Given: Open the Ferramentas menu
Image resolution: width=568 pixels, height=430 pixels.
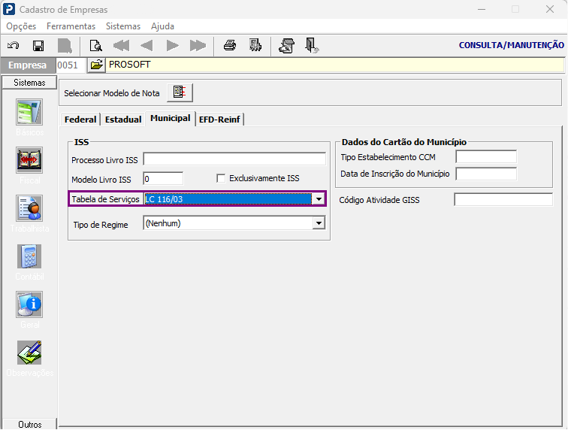Looking at the screenshot, I should (x=71, y=26).
